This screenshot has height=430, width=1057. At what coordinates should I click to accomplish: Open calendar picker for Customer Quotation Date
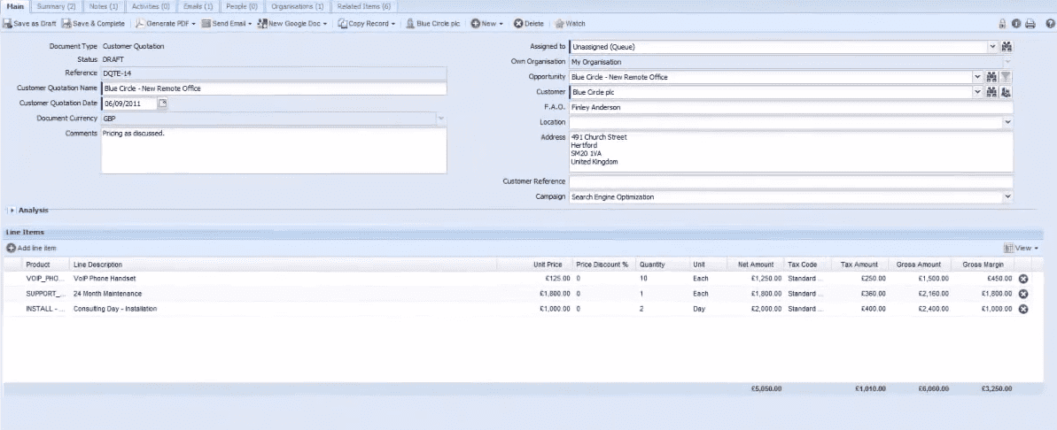click(x=162, y=104)
